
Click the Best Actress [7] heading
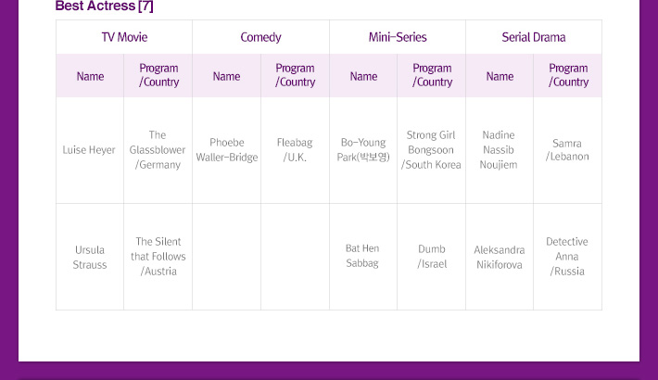coord(105,6)
